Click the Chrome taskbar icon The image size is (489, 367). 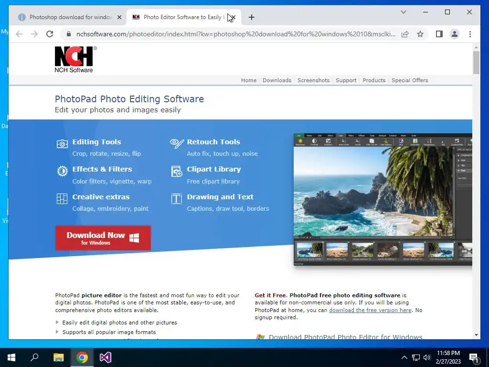pyautogui.click(x=82, y=357)
